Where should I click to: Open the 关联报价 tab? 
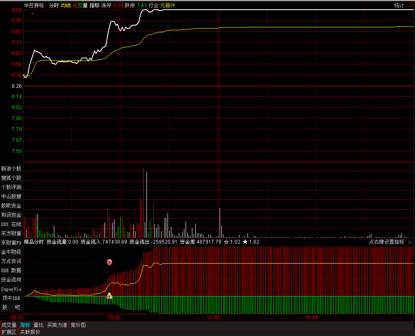click(x=30, y=332)
